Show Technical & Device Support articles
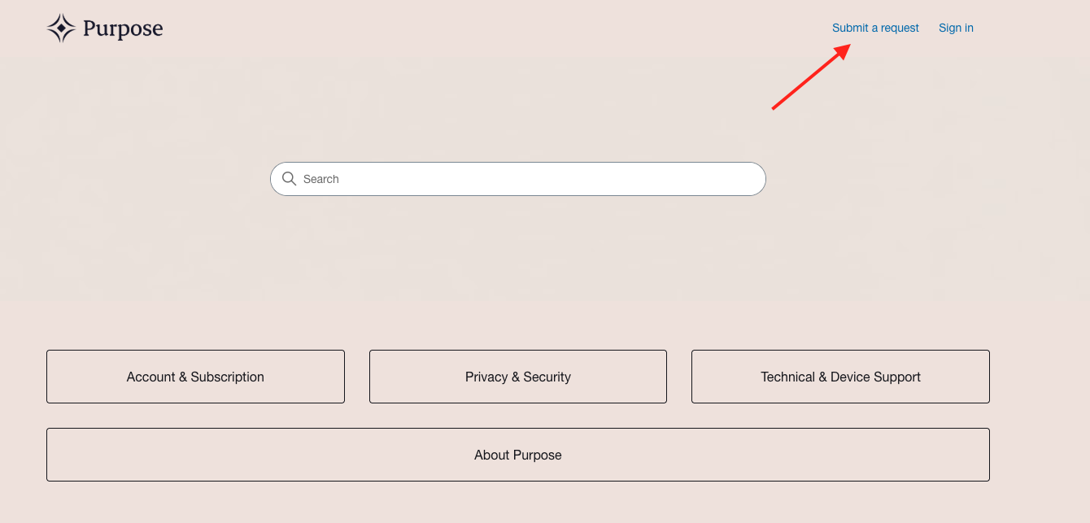1090x523 pixels. tap(840, 377)
